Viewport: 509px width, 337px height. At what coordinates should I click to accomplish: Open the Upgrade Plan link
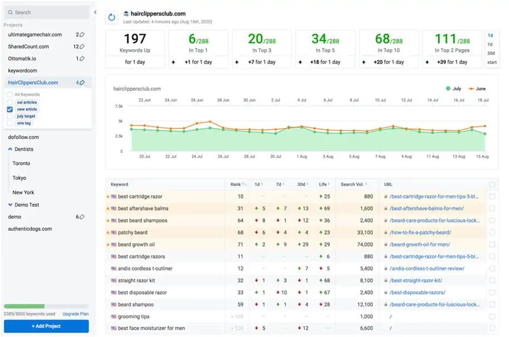75,314
